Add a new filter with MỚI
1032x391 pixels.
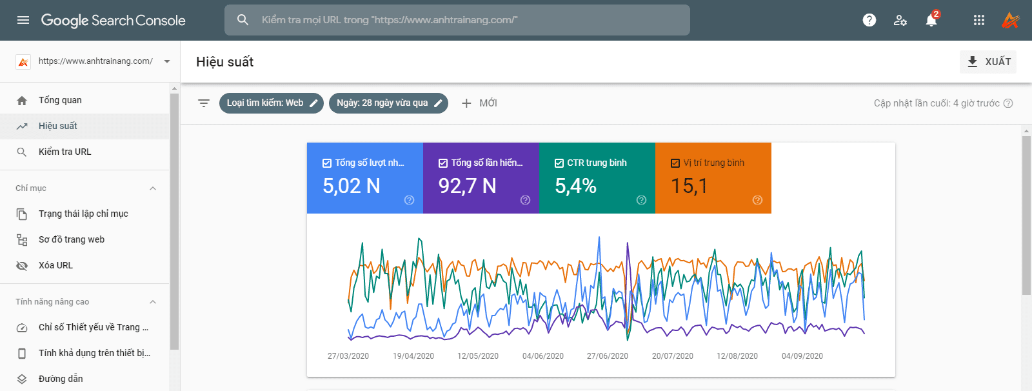click(479, 103)
